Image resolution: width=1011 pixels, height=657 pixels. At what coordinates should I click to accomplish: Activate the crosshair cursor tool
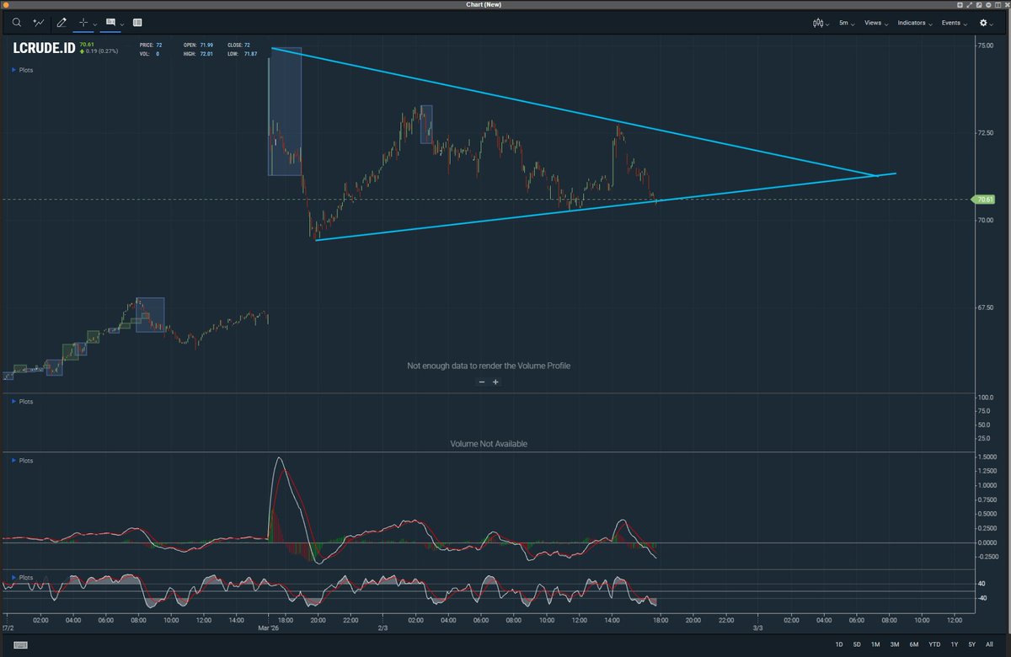click(x=83, y=23)
